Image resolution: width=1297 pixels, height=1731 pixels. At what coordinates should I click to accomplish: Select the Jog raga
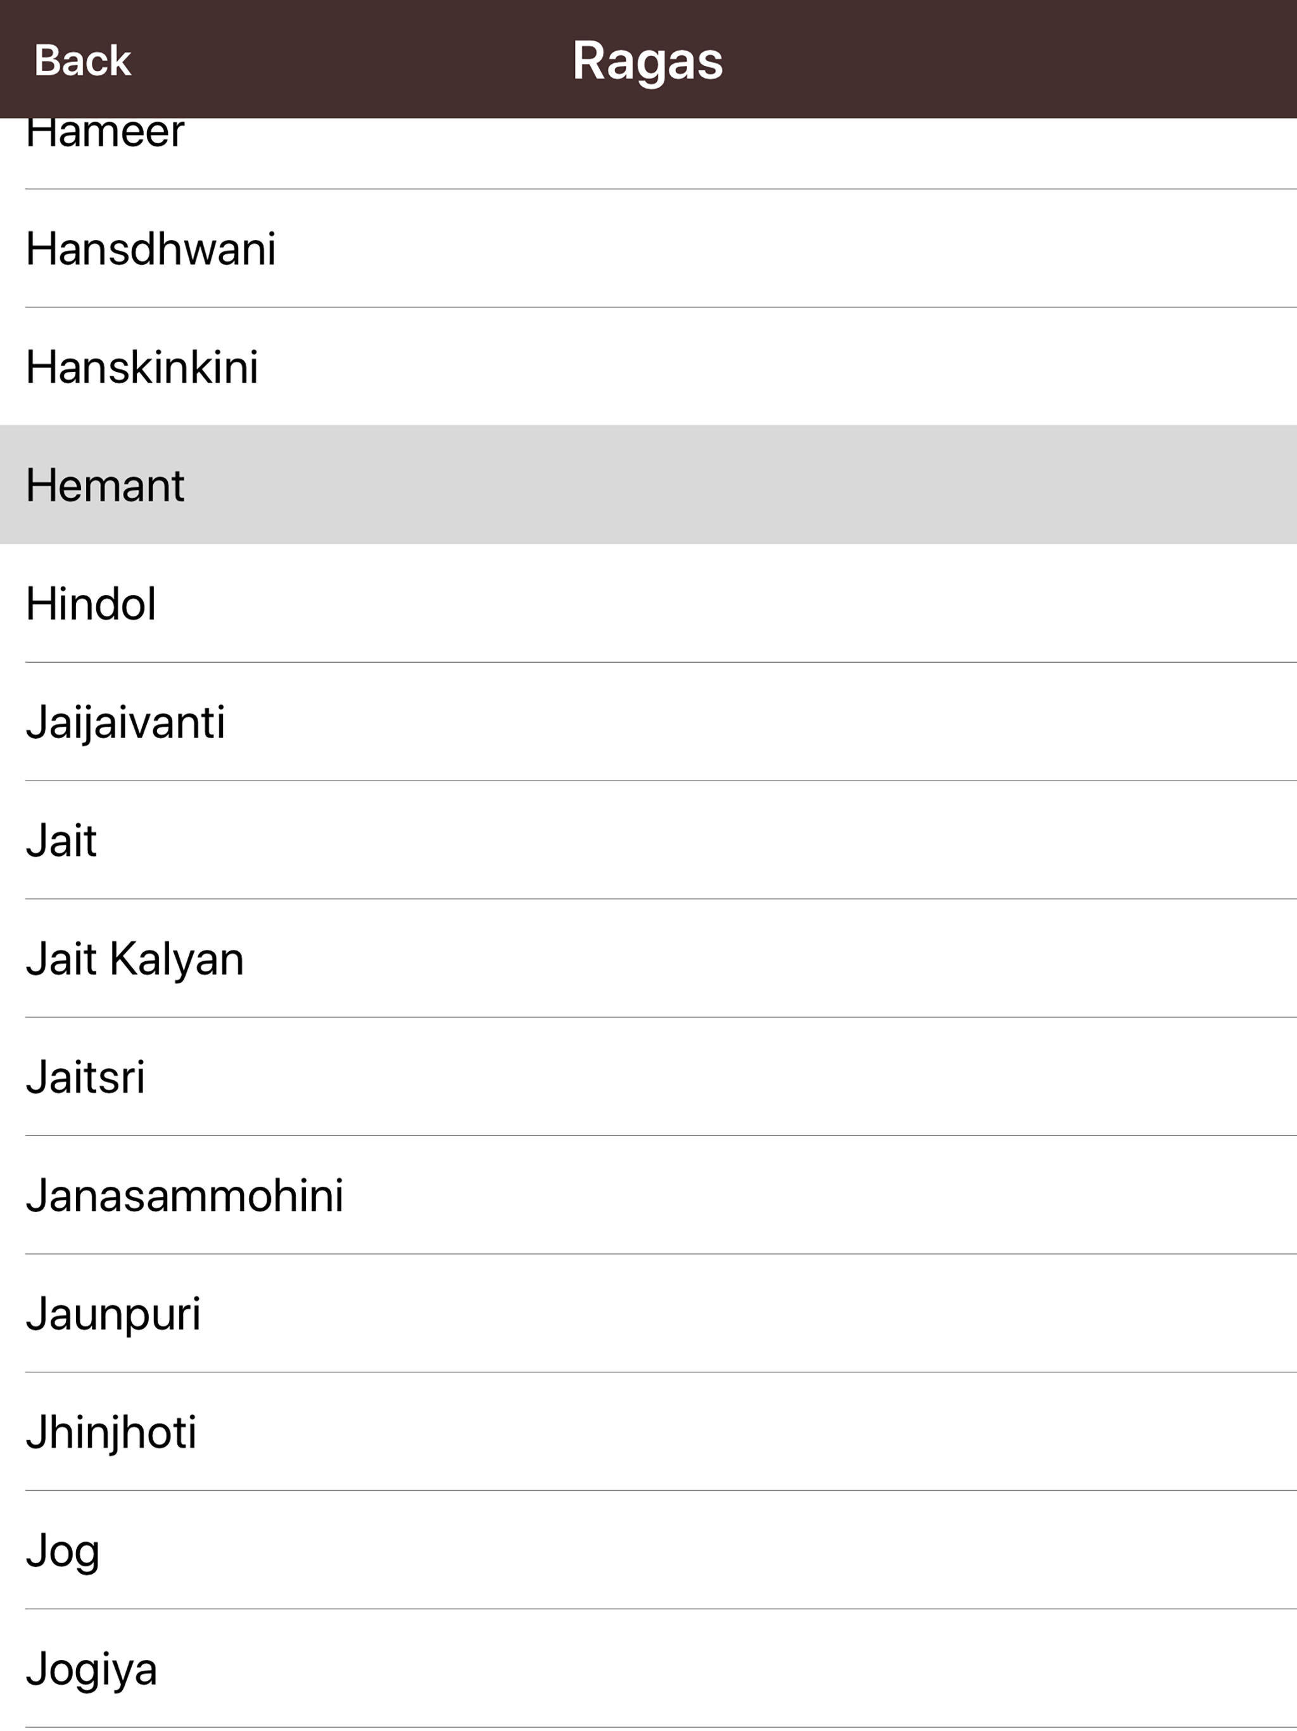tap(63, 1550)
